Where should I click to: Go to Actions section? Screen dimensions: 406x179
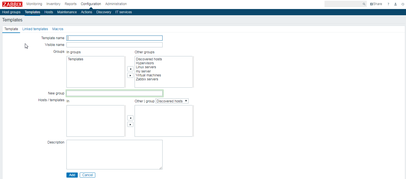click(x=87, y=12)
